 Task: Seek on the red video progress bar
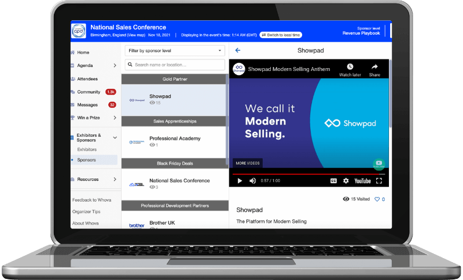click(308, 174)
